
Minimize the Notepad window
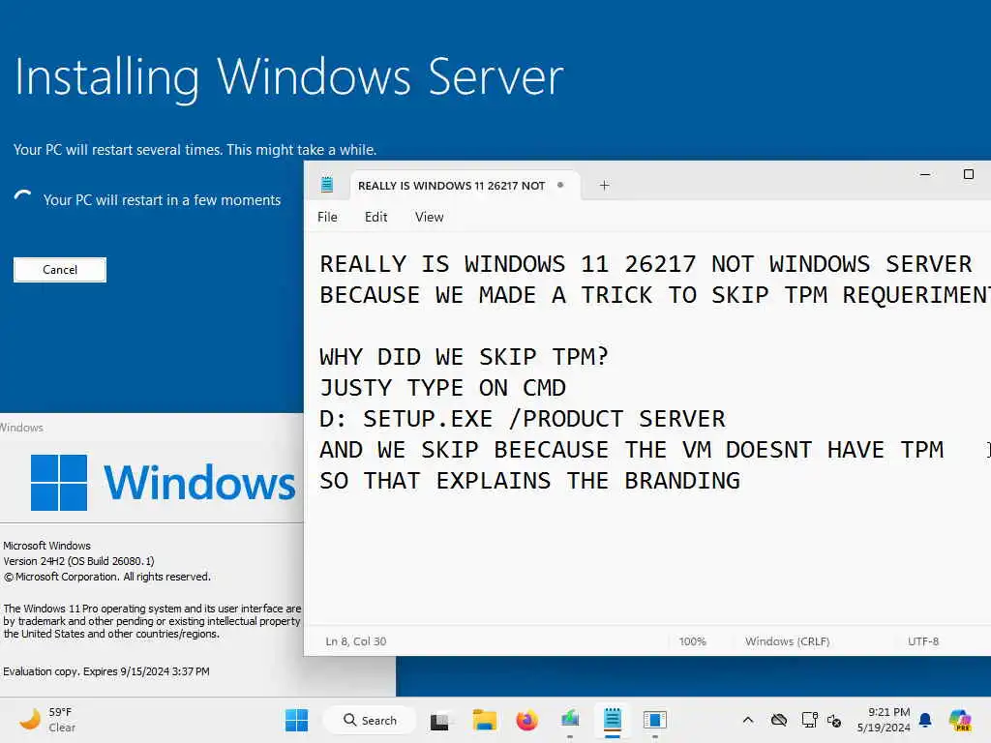[x=925, y=174]
